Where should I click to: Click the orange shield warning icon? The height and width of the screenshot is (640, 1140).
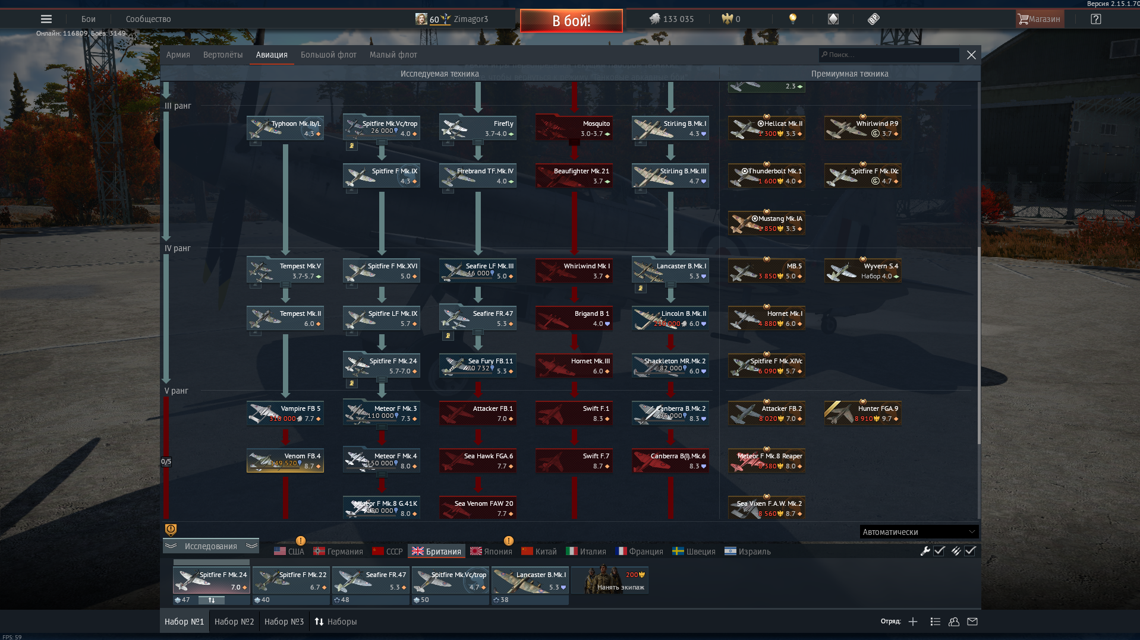171,530
